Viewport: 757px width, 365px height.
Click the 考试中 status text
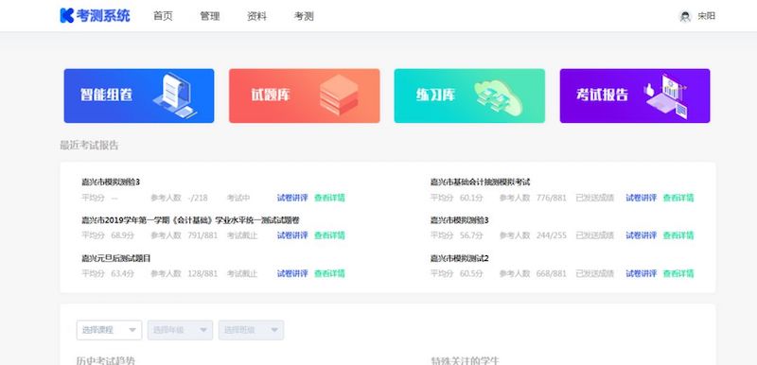[x=238, y=198]
